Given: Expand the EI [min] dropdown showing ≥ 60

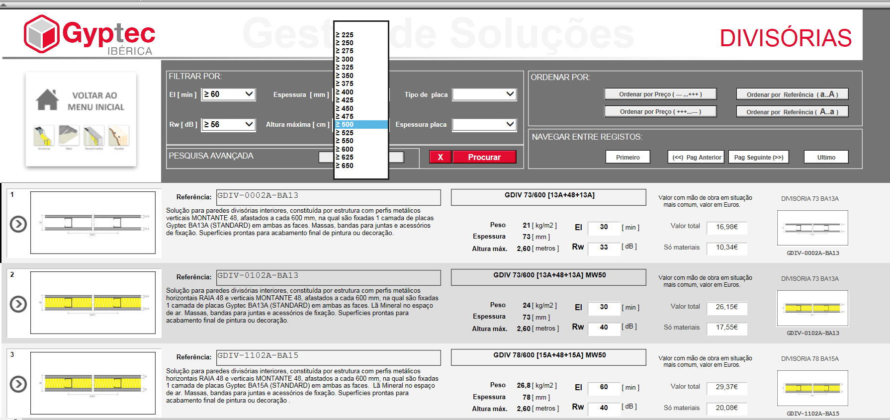Looking at the screenshot, I should (x=229, y=94).
